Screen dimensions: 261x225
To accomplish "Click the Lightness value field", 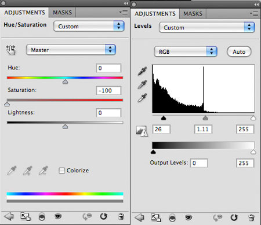I will click(108, 113).
